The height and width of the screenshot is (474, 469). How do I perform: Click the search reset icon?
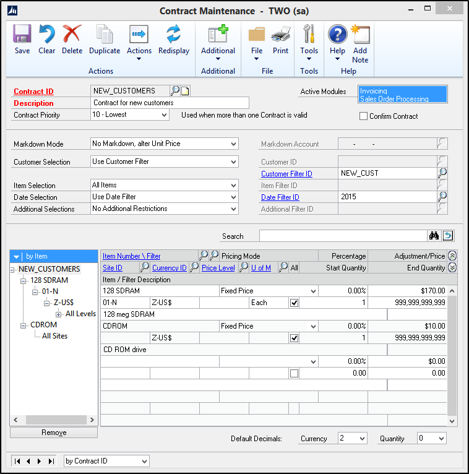[x=448, y=236]
